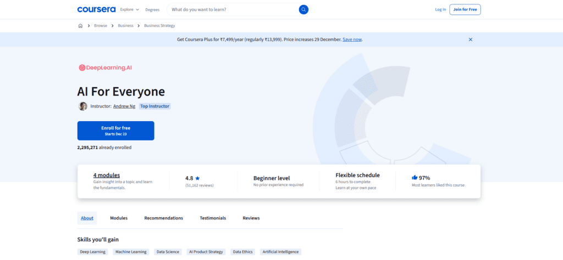
Task: Expand the Explore dropdown menu
Action: click(130, 10)
